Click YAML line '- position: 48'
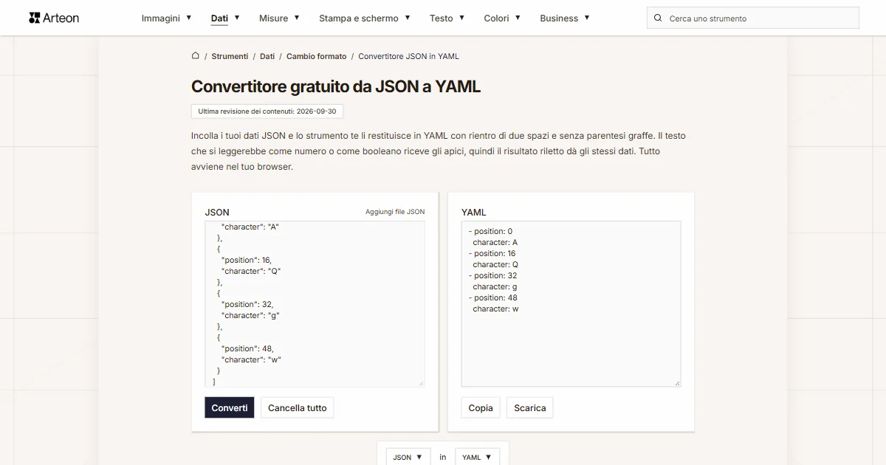This screenshot has width=886, height=465. click(x=492, y=297)
